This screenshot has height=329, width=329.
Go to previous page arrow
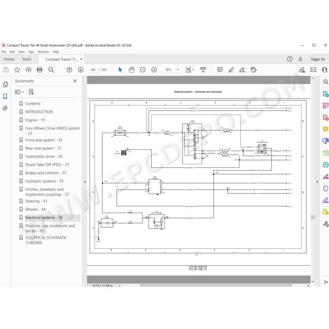point(69,70)
